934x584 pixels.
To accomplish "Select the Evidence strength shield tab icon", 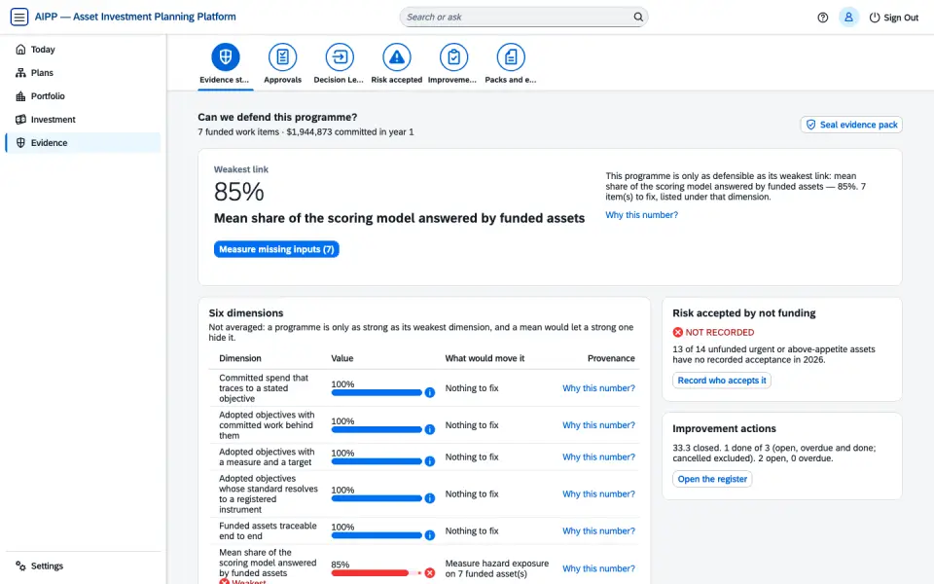I will click(x=225, y=56).
